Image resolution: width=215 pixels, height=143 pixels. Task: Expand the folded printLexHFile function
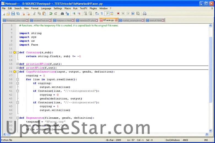point(18,64)
